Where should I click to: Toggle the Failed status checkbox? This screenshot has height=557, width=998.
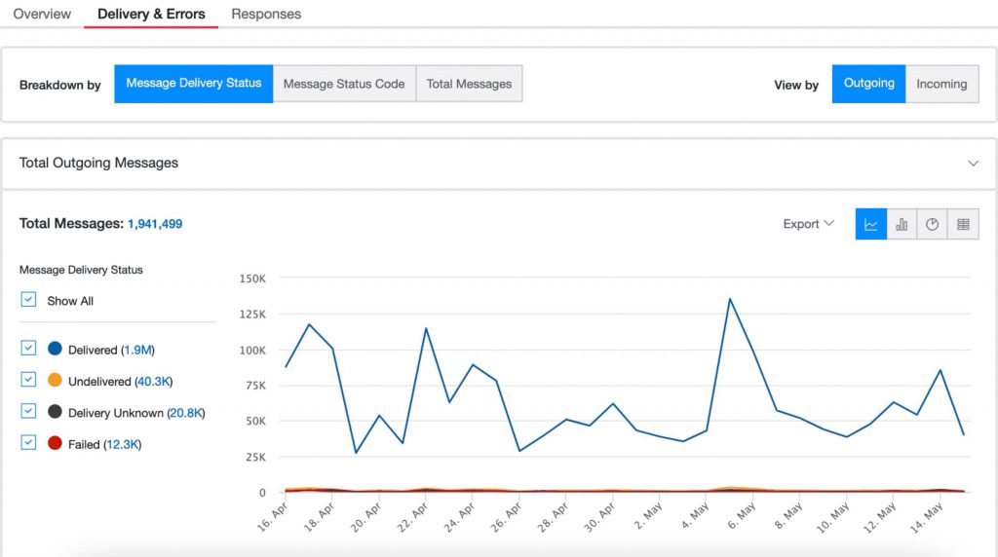[28, 443]
